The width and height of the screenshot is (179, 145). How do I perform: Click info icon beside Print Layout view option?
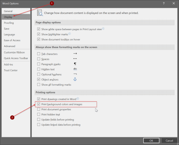pos(103,29)
